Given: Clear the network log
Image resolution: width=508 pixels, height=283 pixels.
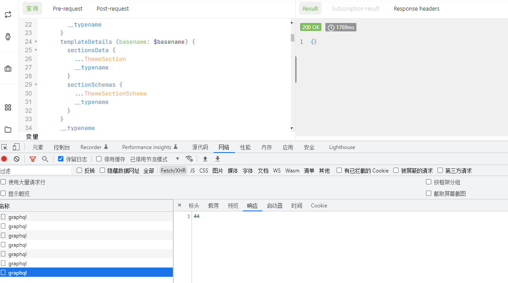Looking at the screenshot, I should point(16,159).
